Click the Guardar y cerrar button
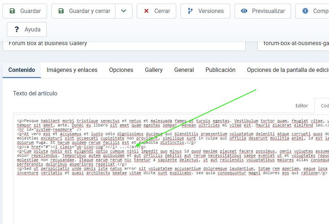 point(83,11)
